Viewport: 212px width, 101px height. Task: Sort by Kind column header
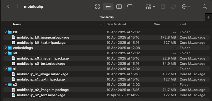tap(183, 24)
